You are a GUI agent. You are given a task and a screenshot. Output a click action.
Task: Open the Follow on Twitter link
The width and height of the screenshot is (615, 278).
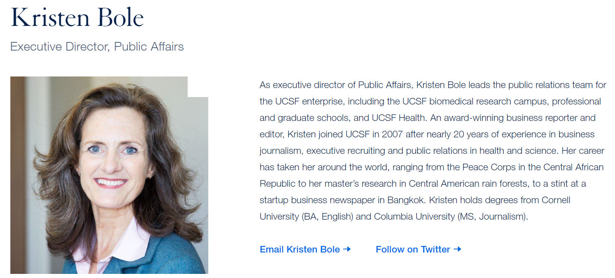[x=418, y=249]
